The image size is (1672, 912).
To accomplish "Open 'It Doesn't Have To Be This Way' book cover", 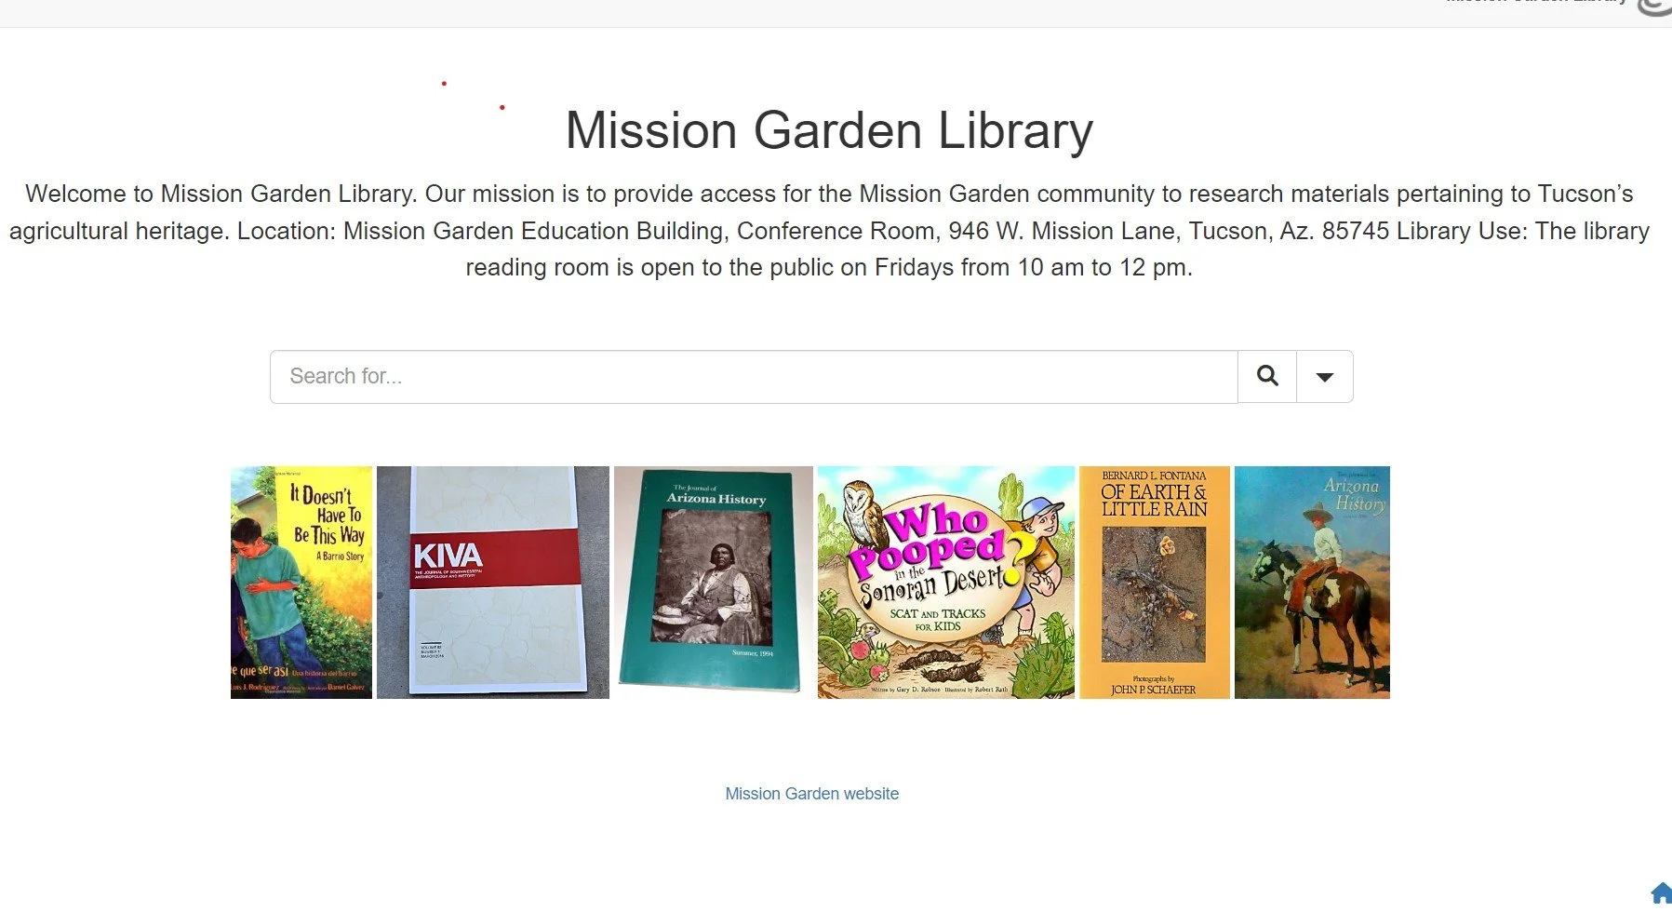I will tap(301, 583).
